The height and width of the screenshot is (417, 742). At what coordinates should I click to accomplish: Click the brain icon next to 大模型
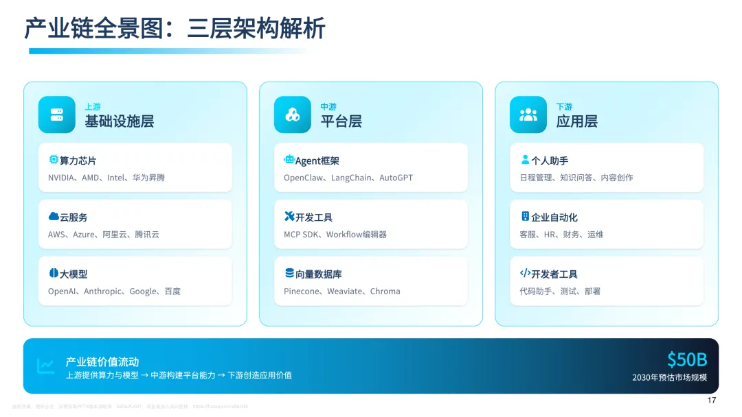54,273
